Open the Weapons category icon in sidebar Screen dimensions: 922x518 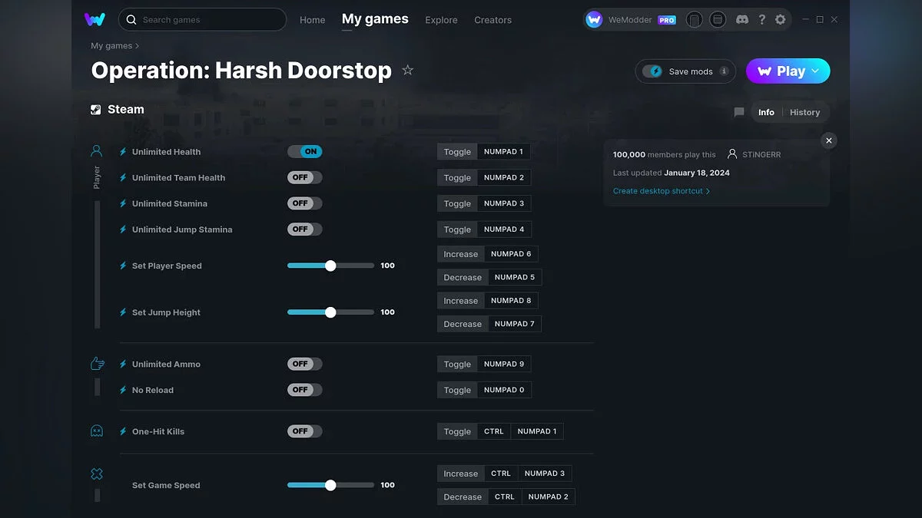click(x=96, y=363)
